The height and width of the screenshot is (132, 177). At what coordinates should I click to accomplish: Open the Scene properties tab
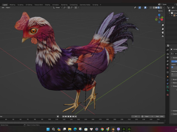pyautogui.click(x=167, y=65)
